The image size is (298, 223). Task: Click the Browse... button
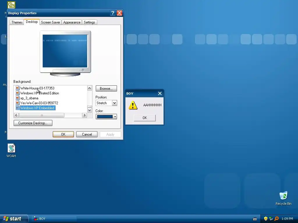pyautogui.click(x=106, y=89)
